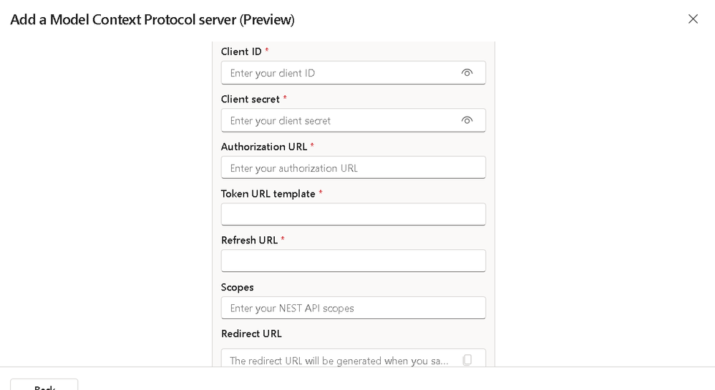This screenshot has width=715, height=390.
Task: Click the "Token URL template" label
Action: [268, 194]
